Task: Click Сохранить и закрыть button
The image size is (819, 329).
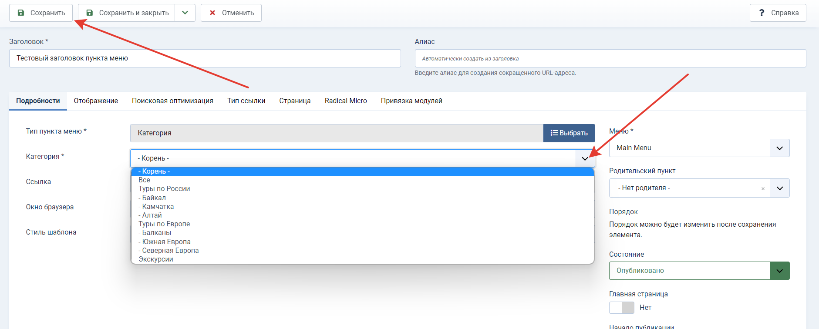Action: [127, 13]
